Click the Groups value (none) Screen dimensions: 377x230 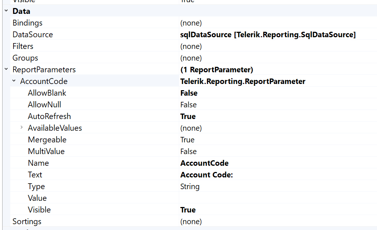pos(191,58)
